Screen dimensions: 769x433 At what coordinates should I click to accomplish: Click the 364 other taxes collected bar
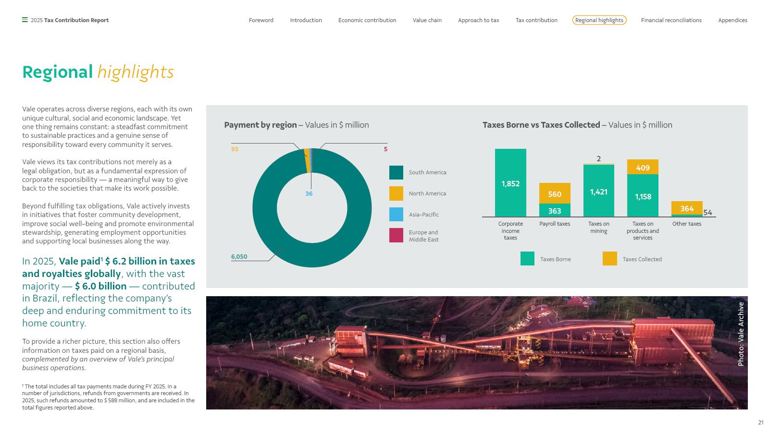[x=687, y=208]
